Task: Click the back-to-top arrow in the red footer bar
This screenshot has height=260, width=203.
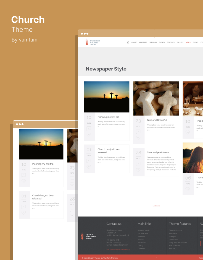Action: (156, 258)
